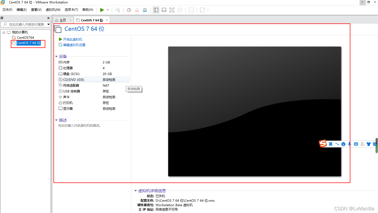The image size is (378, 213).
Task: Open the 虚拟机(M) menu
Action: tap(53, 10)
